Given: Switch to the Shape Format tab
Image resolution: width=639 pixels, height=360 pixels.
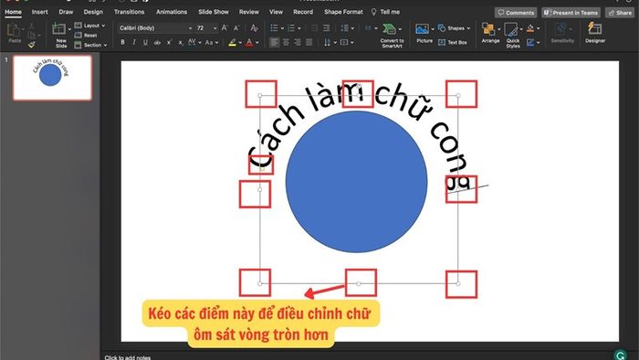Looking at the screenshot, I should coord(343,12).
